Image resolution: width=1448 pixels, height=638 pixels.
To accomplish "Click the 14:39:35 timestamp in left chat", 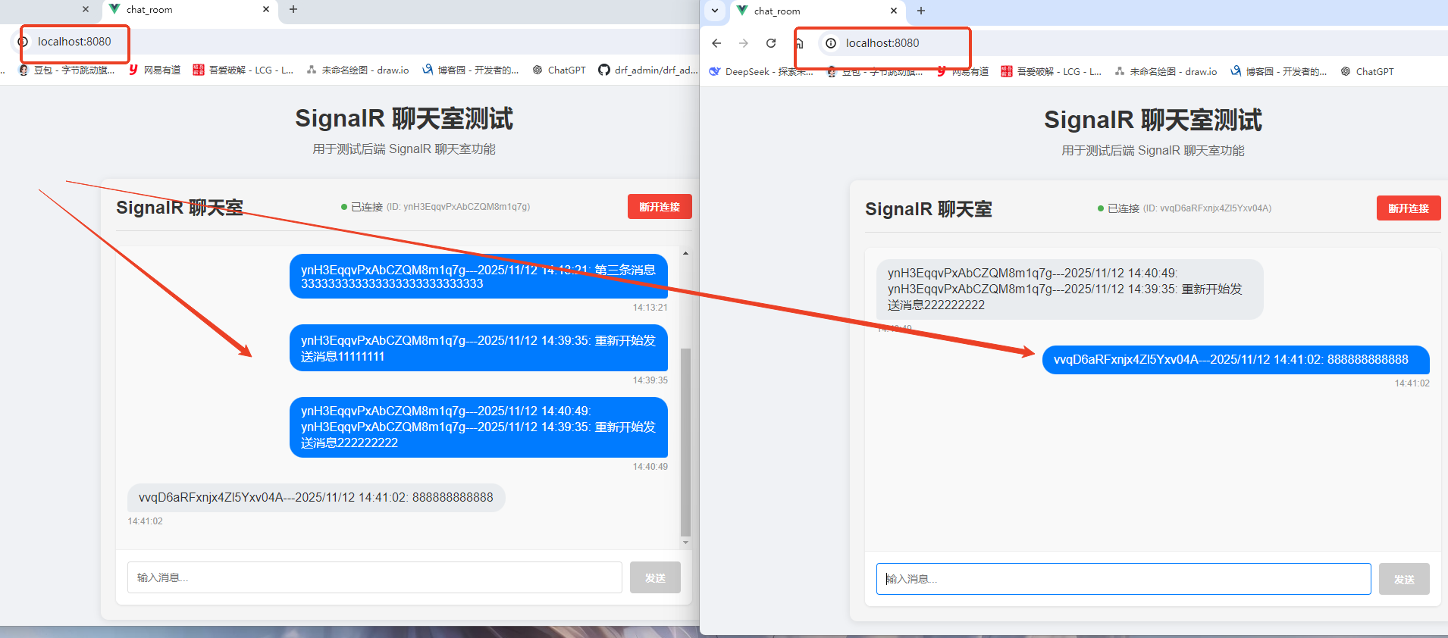I will (650, 380).
